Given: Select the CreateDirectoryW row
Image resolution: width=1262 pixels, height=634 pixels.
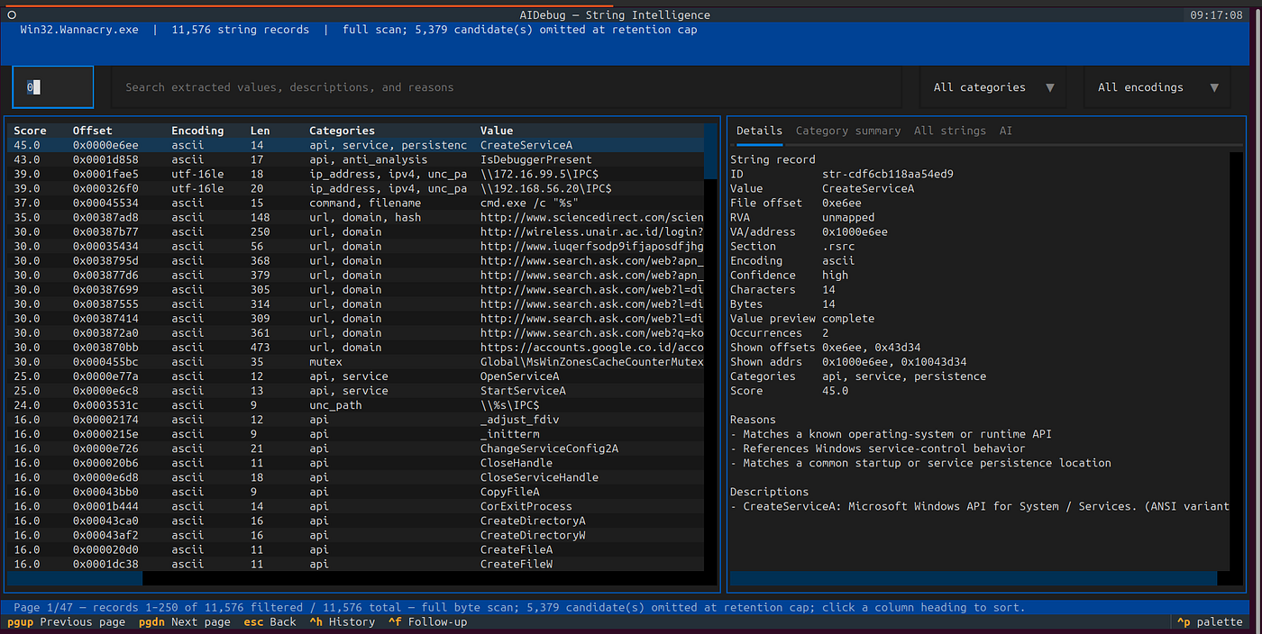Looking at the screenshot, I should pos(356,535).
